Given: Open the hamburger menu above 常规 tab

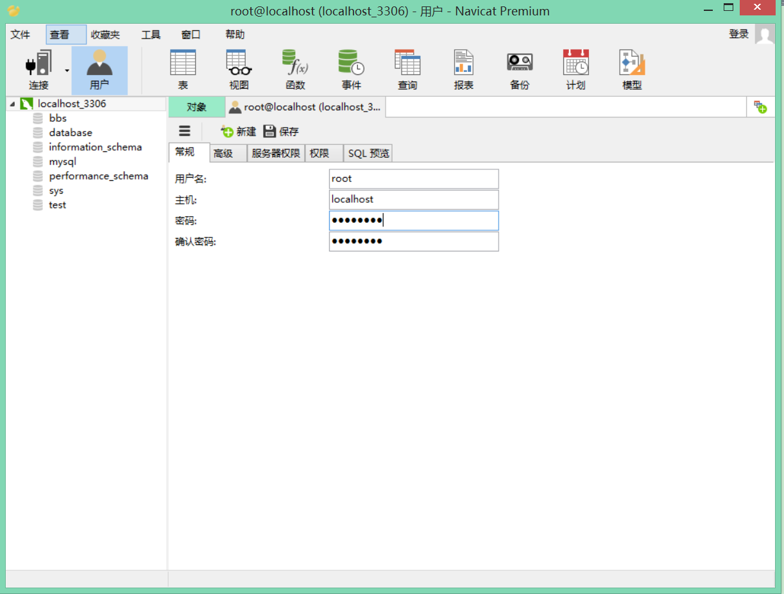Looking at the screenshot, I should [x=184, y=131].
